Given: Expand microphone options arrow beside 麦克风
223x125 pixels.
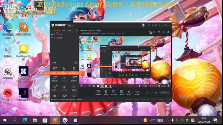Looking at the screenshot, I should coord(132,92).
